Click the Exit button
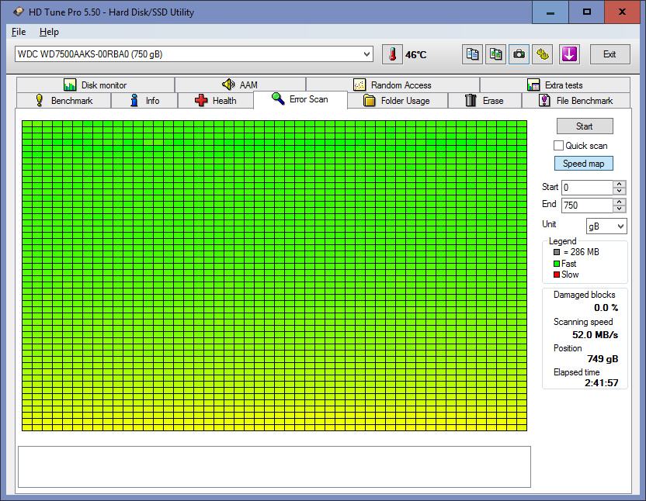 pos(610,54)
